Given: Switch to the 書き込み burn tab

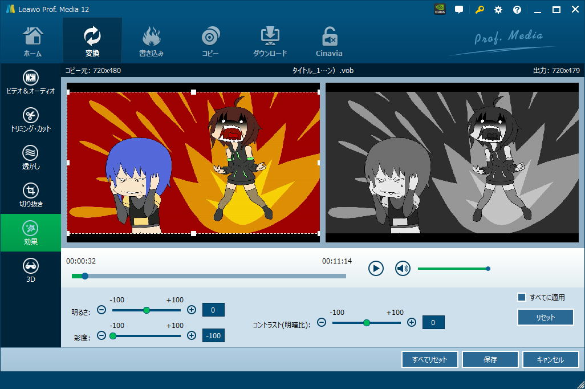Looking at the screenshot, I should 151,42.
